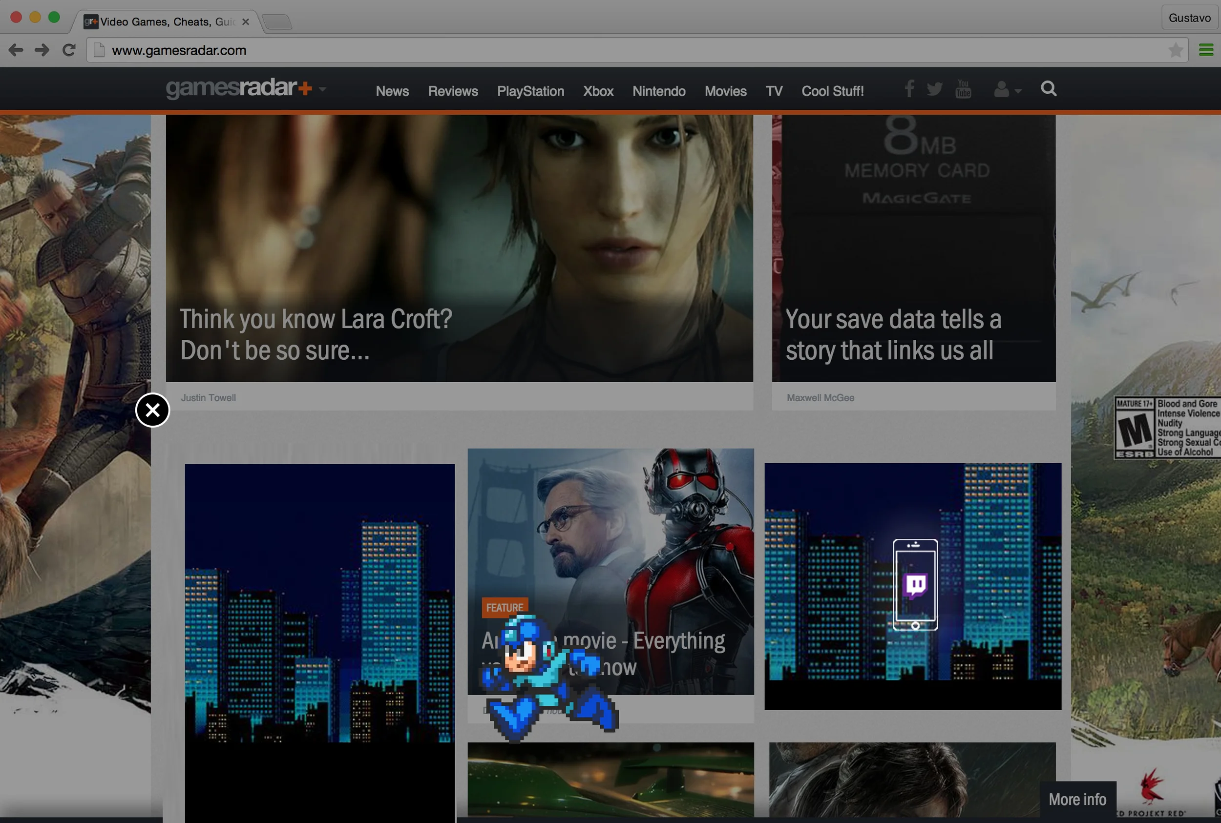Open the Nintendo section
The width and height of the screenshot is (1221, 823).
658,91
